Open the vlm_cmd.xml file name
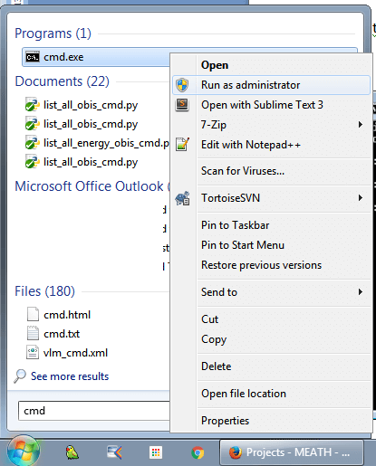This screenshot has height=466, width=376. pos(75,353)
